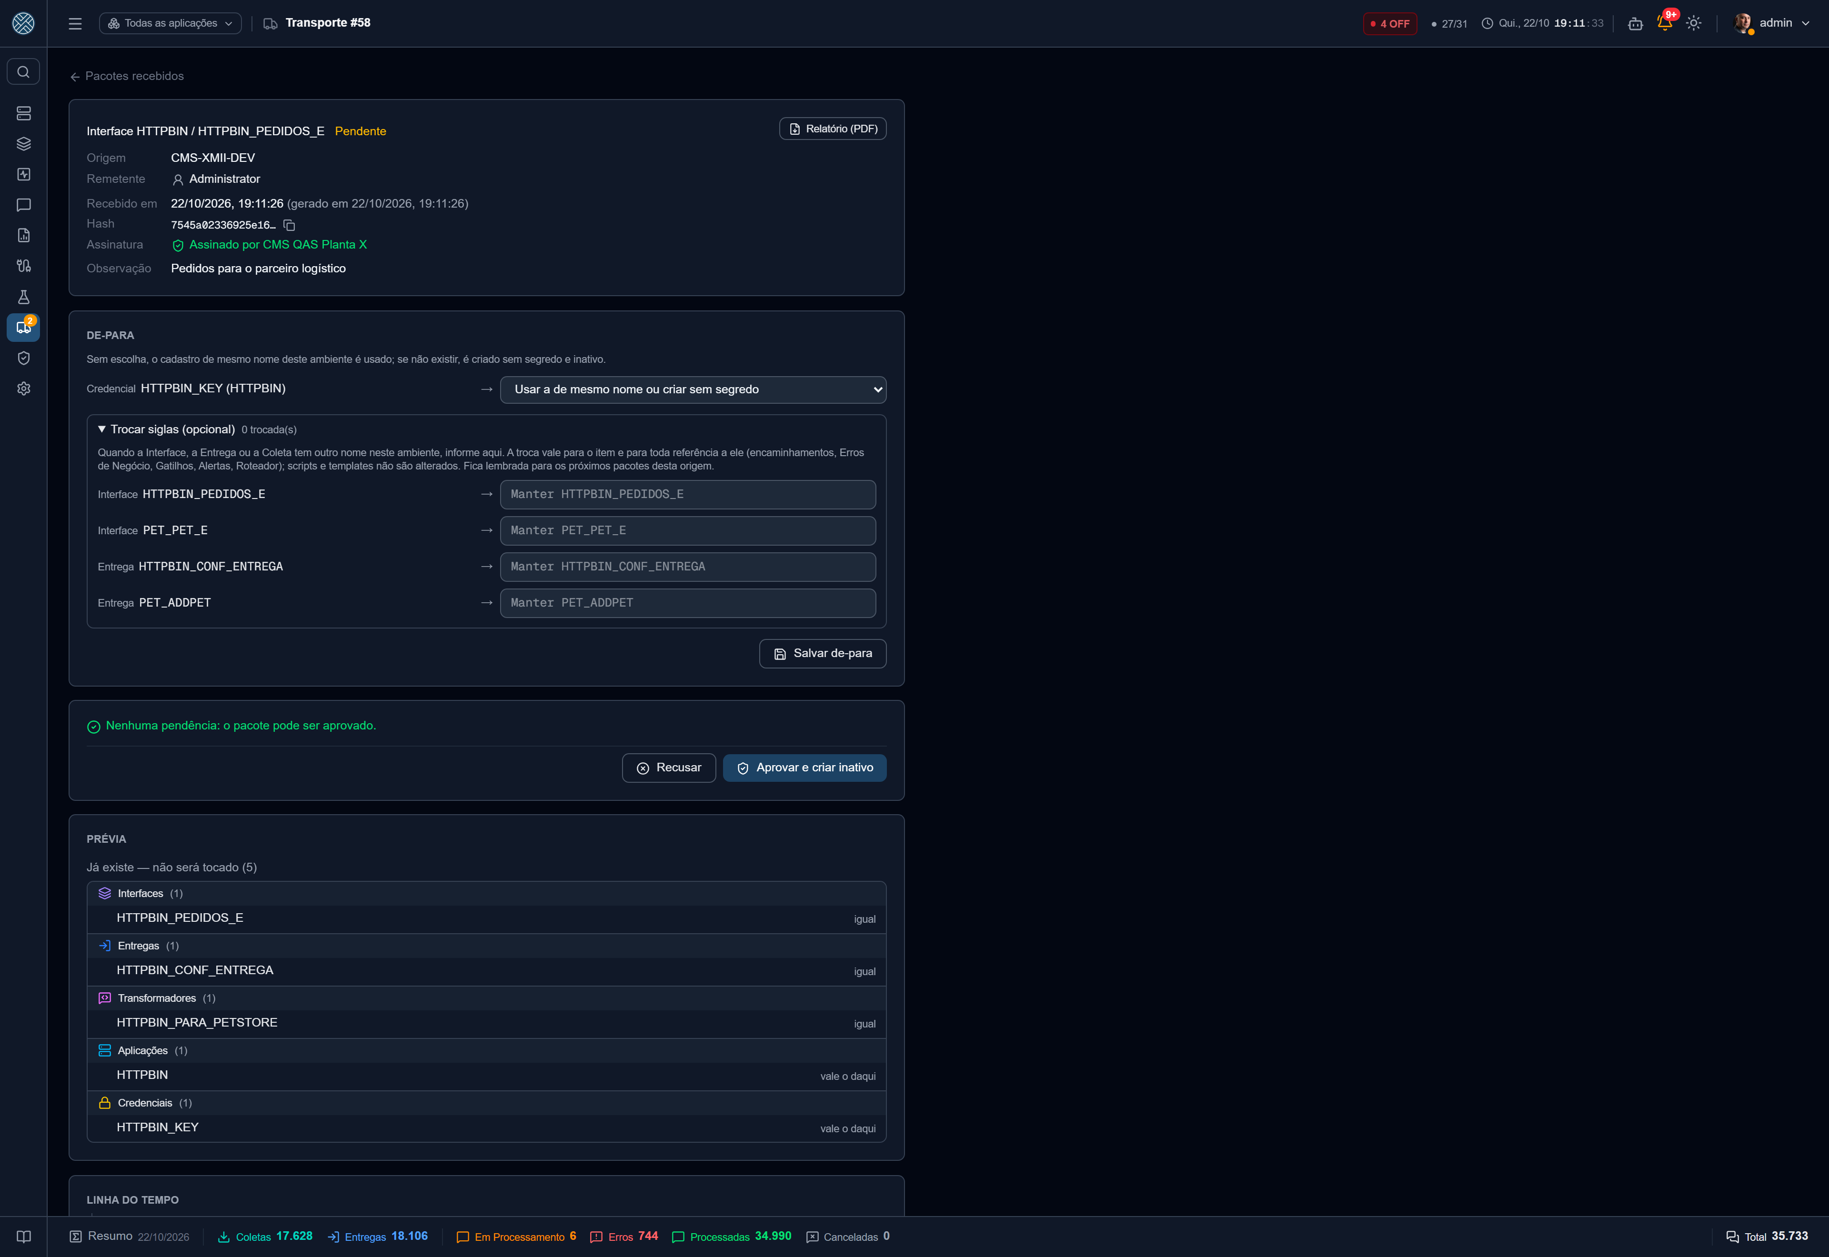Image resolution: width=1829 pixels, height=1257 pixels.
Task: Open notifications bell with 9+ badge
Action: coord(1664,24)
